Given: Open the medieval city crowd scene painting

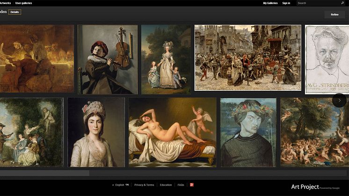Looking at the screenshot, I should (x=248, y=58).
